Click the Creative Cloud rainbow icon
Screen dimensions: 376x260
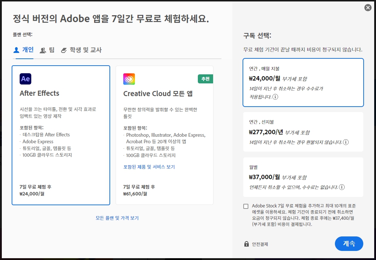click(129, 79)
